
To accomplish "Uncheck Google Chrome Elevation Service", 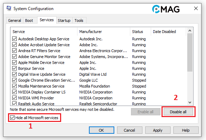I will pyautogui.click(x=14, y=80).
